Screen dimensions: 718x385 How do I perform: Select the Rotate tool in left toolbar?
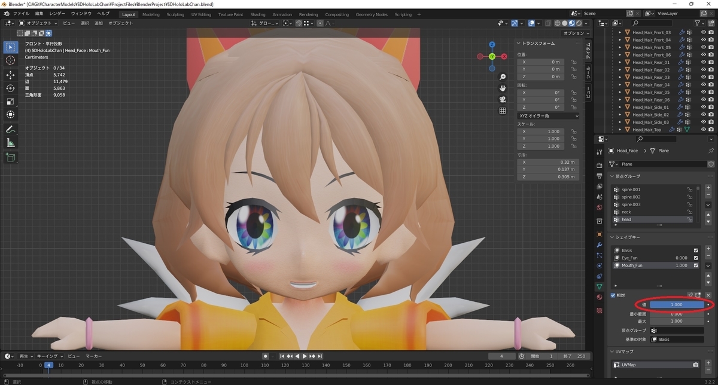click(11, 88)
